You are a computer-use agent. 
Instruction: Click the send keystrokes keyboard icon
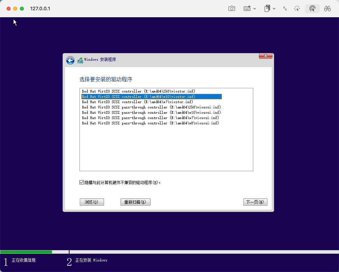point(247,9)
